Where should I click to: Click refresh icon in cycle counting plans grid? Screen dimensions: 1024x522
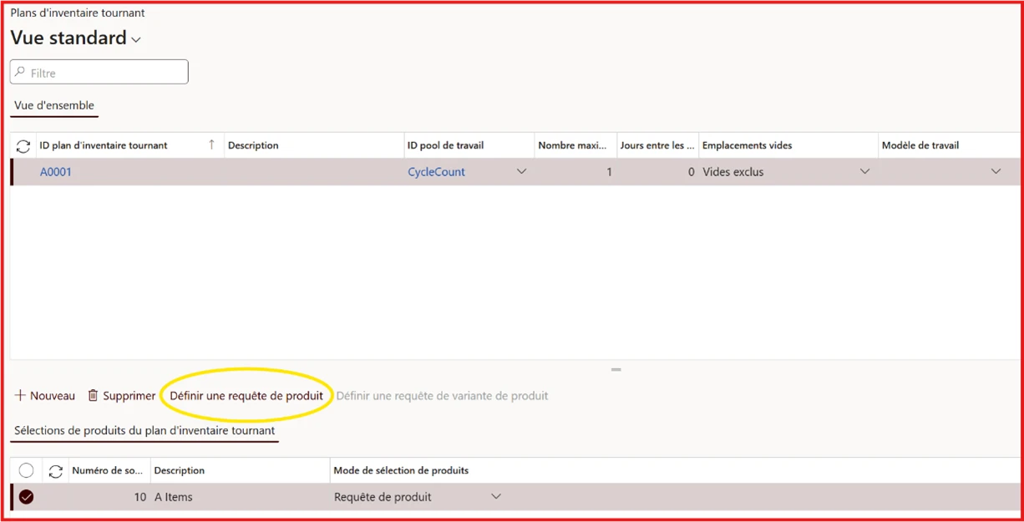pyautogui.click(x=23, y=146)
